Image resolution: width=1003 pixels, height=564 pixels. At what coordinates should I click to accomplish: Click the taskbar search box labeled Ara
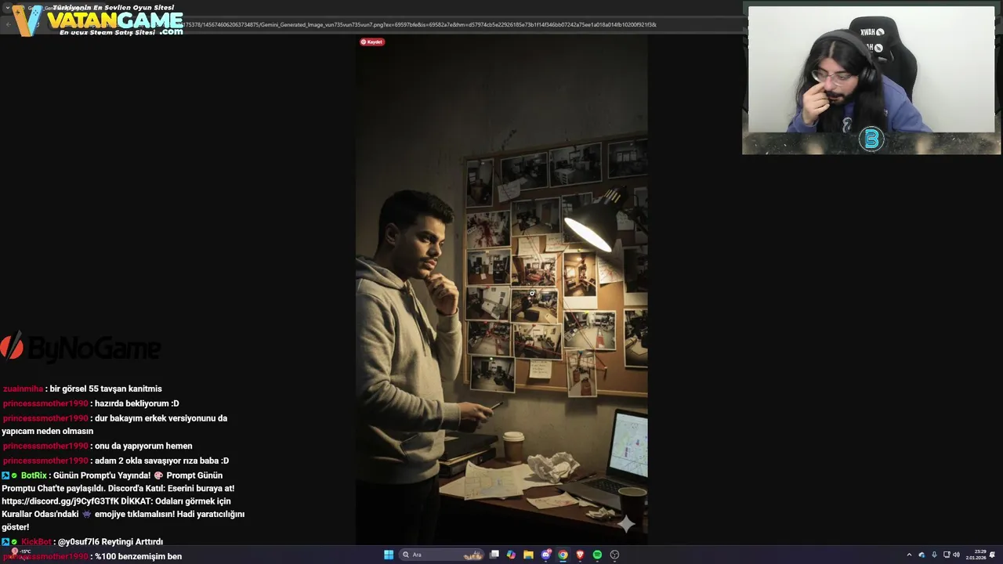[x=441, y=555]
